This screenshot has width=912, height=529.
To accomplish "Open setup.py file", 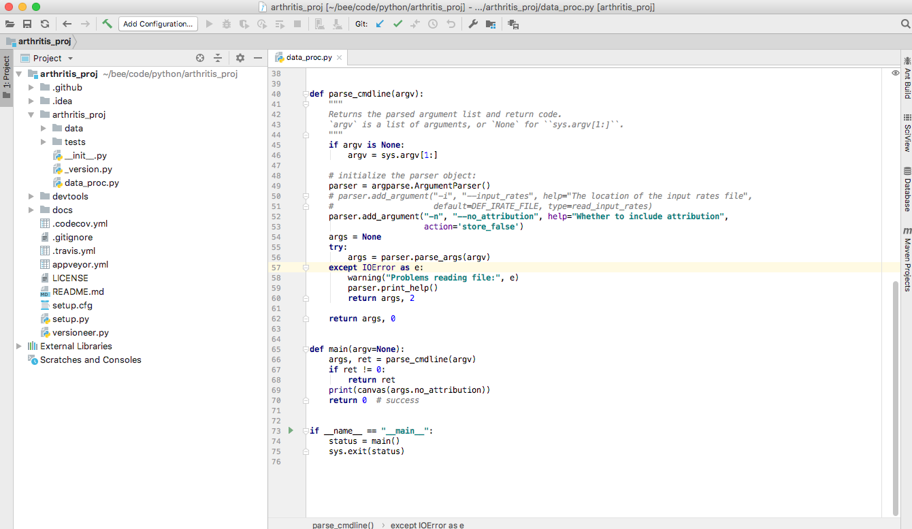I will 64,319.
